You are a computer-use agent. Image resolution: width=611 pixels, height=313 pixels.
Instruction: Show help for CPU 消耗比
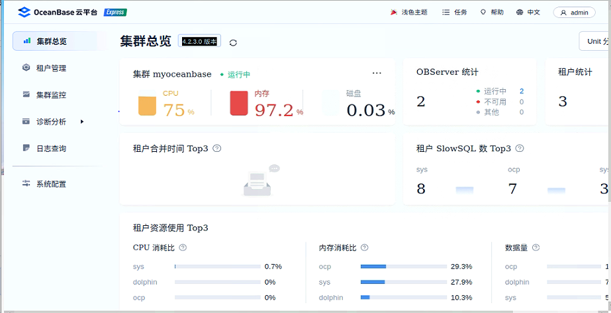click(182, 248)
